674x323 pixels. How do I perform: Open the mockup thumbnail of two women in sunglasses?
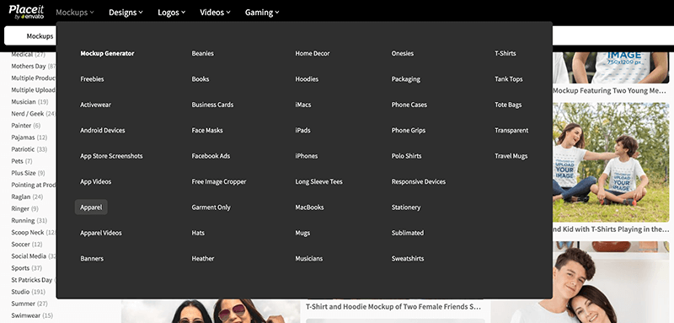pos(211,311)
